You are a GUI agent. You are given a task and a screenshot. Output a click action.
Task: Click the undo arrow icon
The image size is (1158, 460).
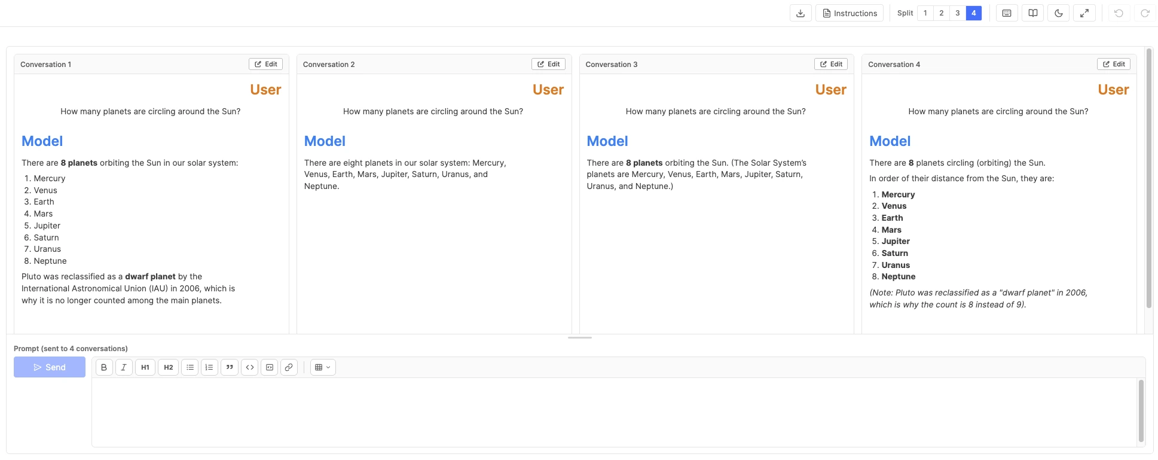tap(1119, 13)
